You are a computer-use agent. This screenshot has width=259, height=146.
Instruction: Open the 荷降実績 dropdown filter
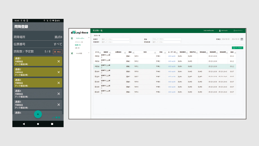167,42
